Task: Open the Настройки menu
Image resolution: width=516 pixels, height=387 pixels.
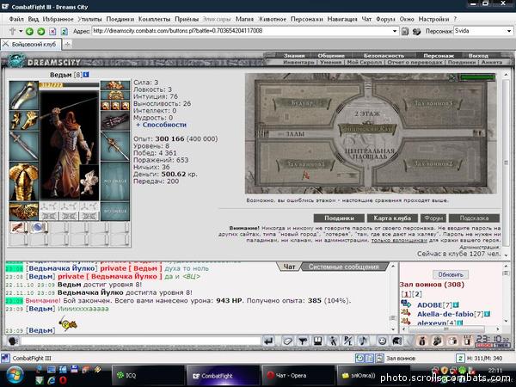Action: 433,19
